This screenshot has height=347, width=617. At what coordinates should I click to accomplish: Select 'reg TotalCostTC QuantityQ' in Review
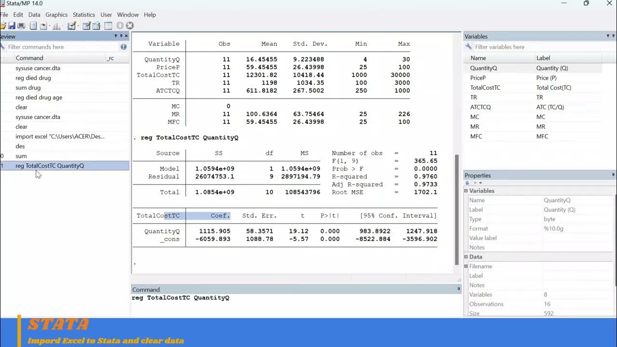pos(65,165)
